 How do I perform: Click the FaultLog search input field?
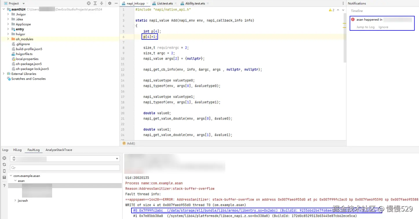click(x=65, y=168)
